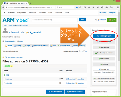The height and width of the screenshot is (97, 121).
Task: Open the Code menu item
Action: 50,13
